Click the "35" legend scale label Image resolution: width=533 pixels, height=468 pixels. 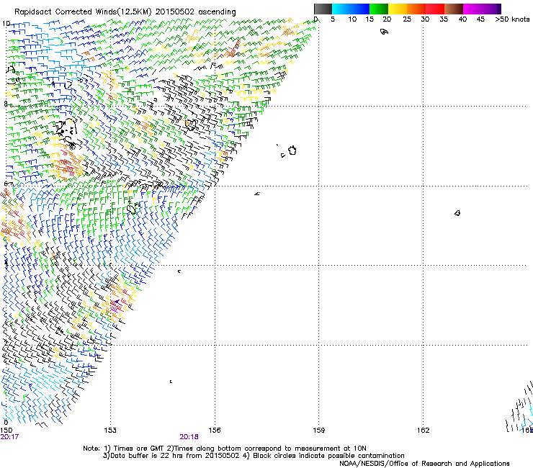444,19
